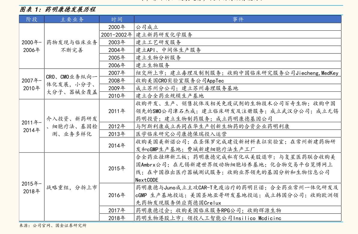Click the 药物发现与临床业务不断完善 cell
The width and height of the screenshot is (358, 234).
72,46
